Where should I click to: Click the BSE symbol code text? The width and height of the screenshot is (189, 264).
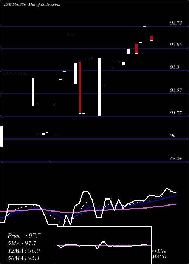(14, 5)
